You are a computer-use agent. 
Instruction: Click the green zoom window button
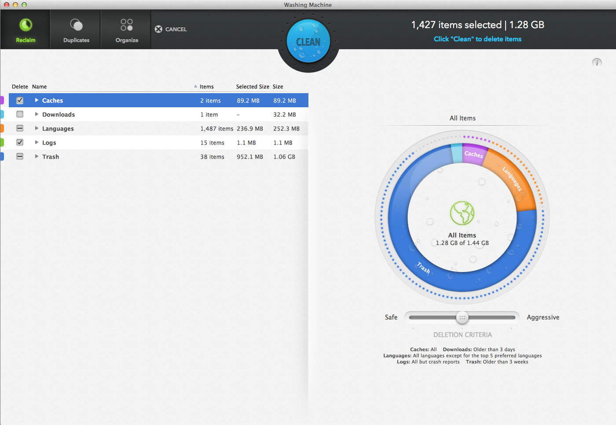(x=24, y=5)
